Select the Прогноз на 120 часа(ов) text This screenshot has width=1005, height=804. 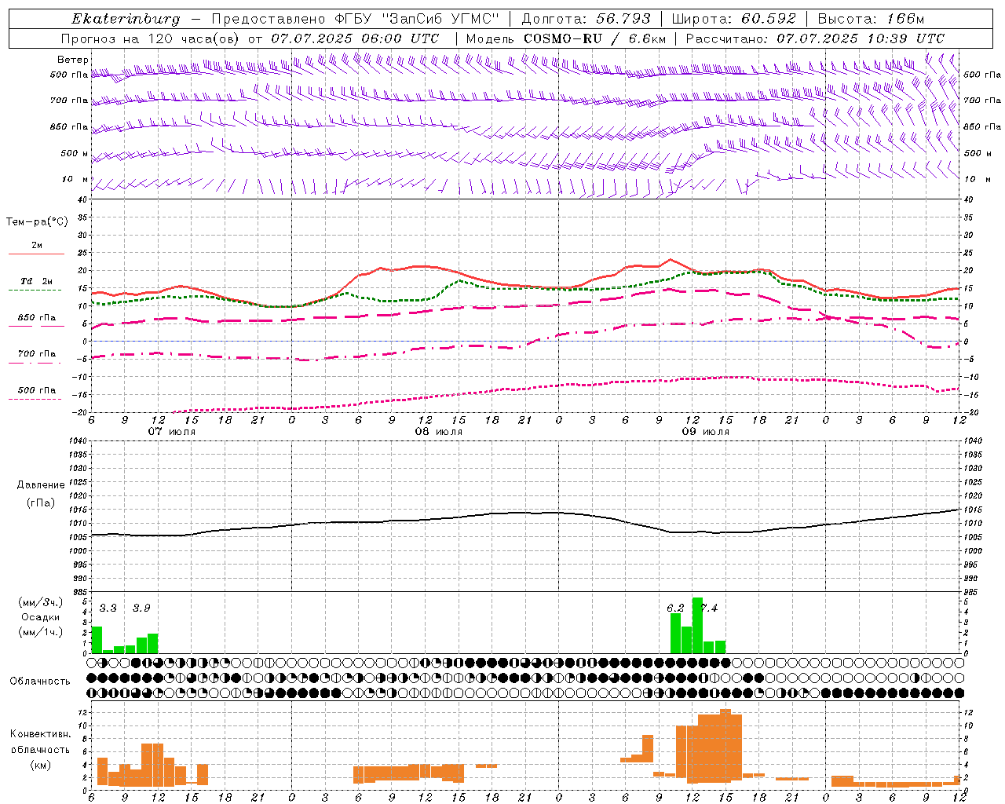pyautogui.click(x=151, y=38)
